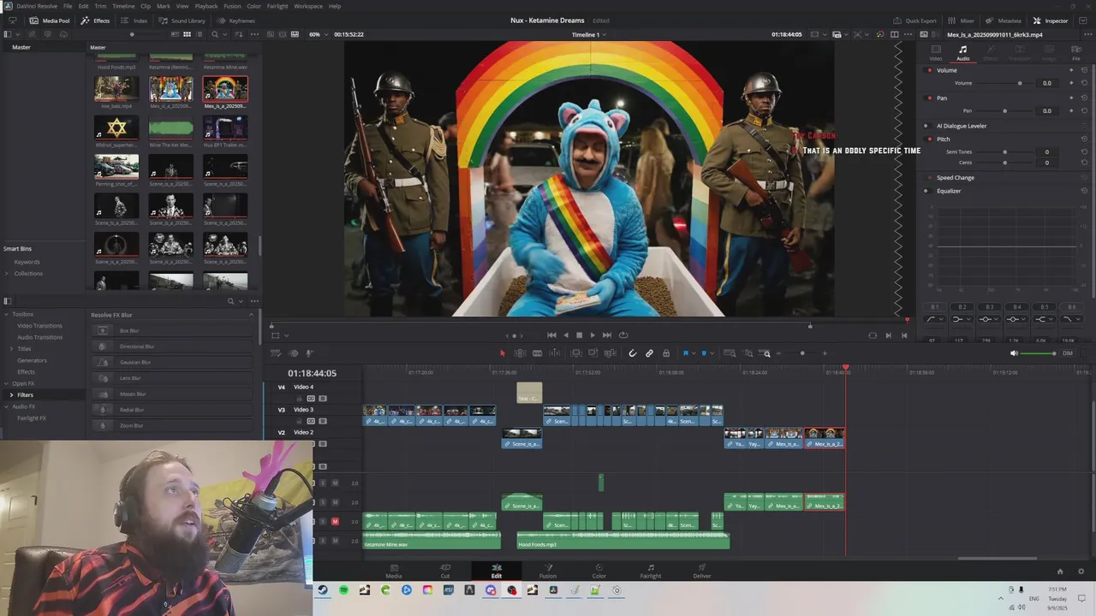Open the viewer zoom 60% dropdown
The height and width of the screenshot is (616, 1096).
318,34
